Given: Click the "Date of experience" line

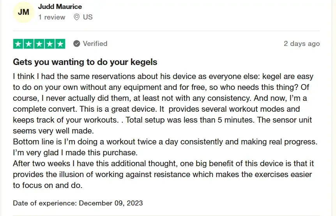Looking at the screenshot, I should [x=78, y=203].
